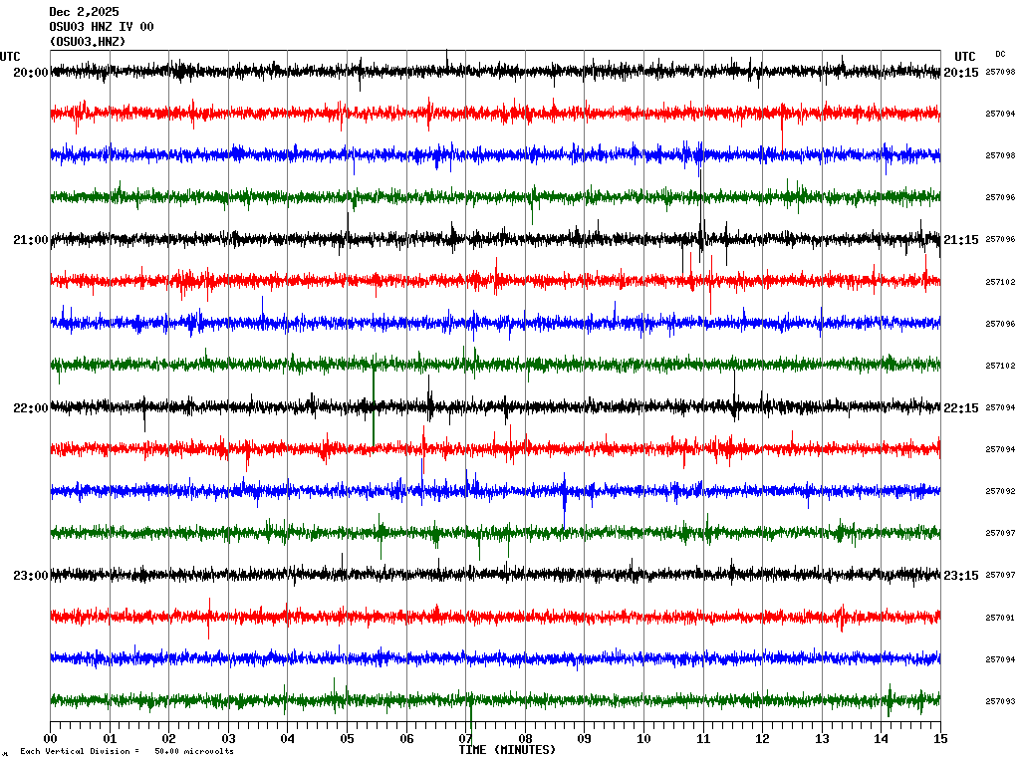The image size is (1020, 765).
Task: Select the 05 minute axis tick label
Action: (x=347, y=739)
